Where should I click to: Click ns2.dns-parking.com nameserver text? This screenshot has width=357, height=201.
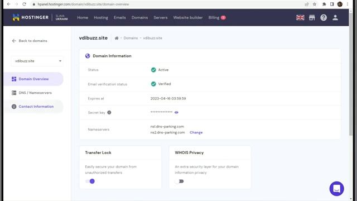coord(167,132)
